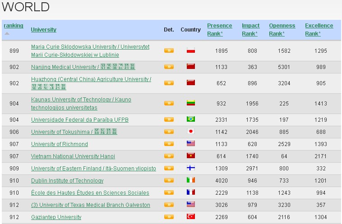Open Vietnam National University Hanoi link
342x224 pixels.
coord(73,156)
